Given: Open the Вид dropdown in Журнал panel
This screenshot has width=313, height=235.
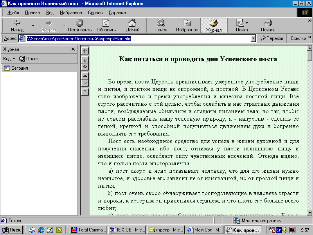Looking at the screenshot, I should [9, 59].
